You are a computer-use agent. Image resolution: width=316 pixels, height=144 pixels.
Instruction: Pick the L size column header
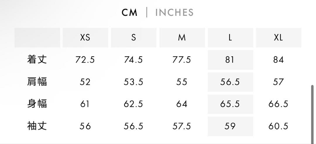click(x=230, y=38)
